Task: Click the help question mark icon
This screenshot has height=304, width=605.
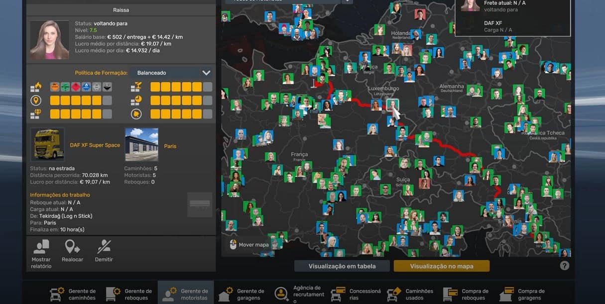Action: pyautogui.click(x=564, y=266)
